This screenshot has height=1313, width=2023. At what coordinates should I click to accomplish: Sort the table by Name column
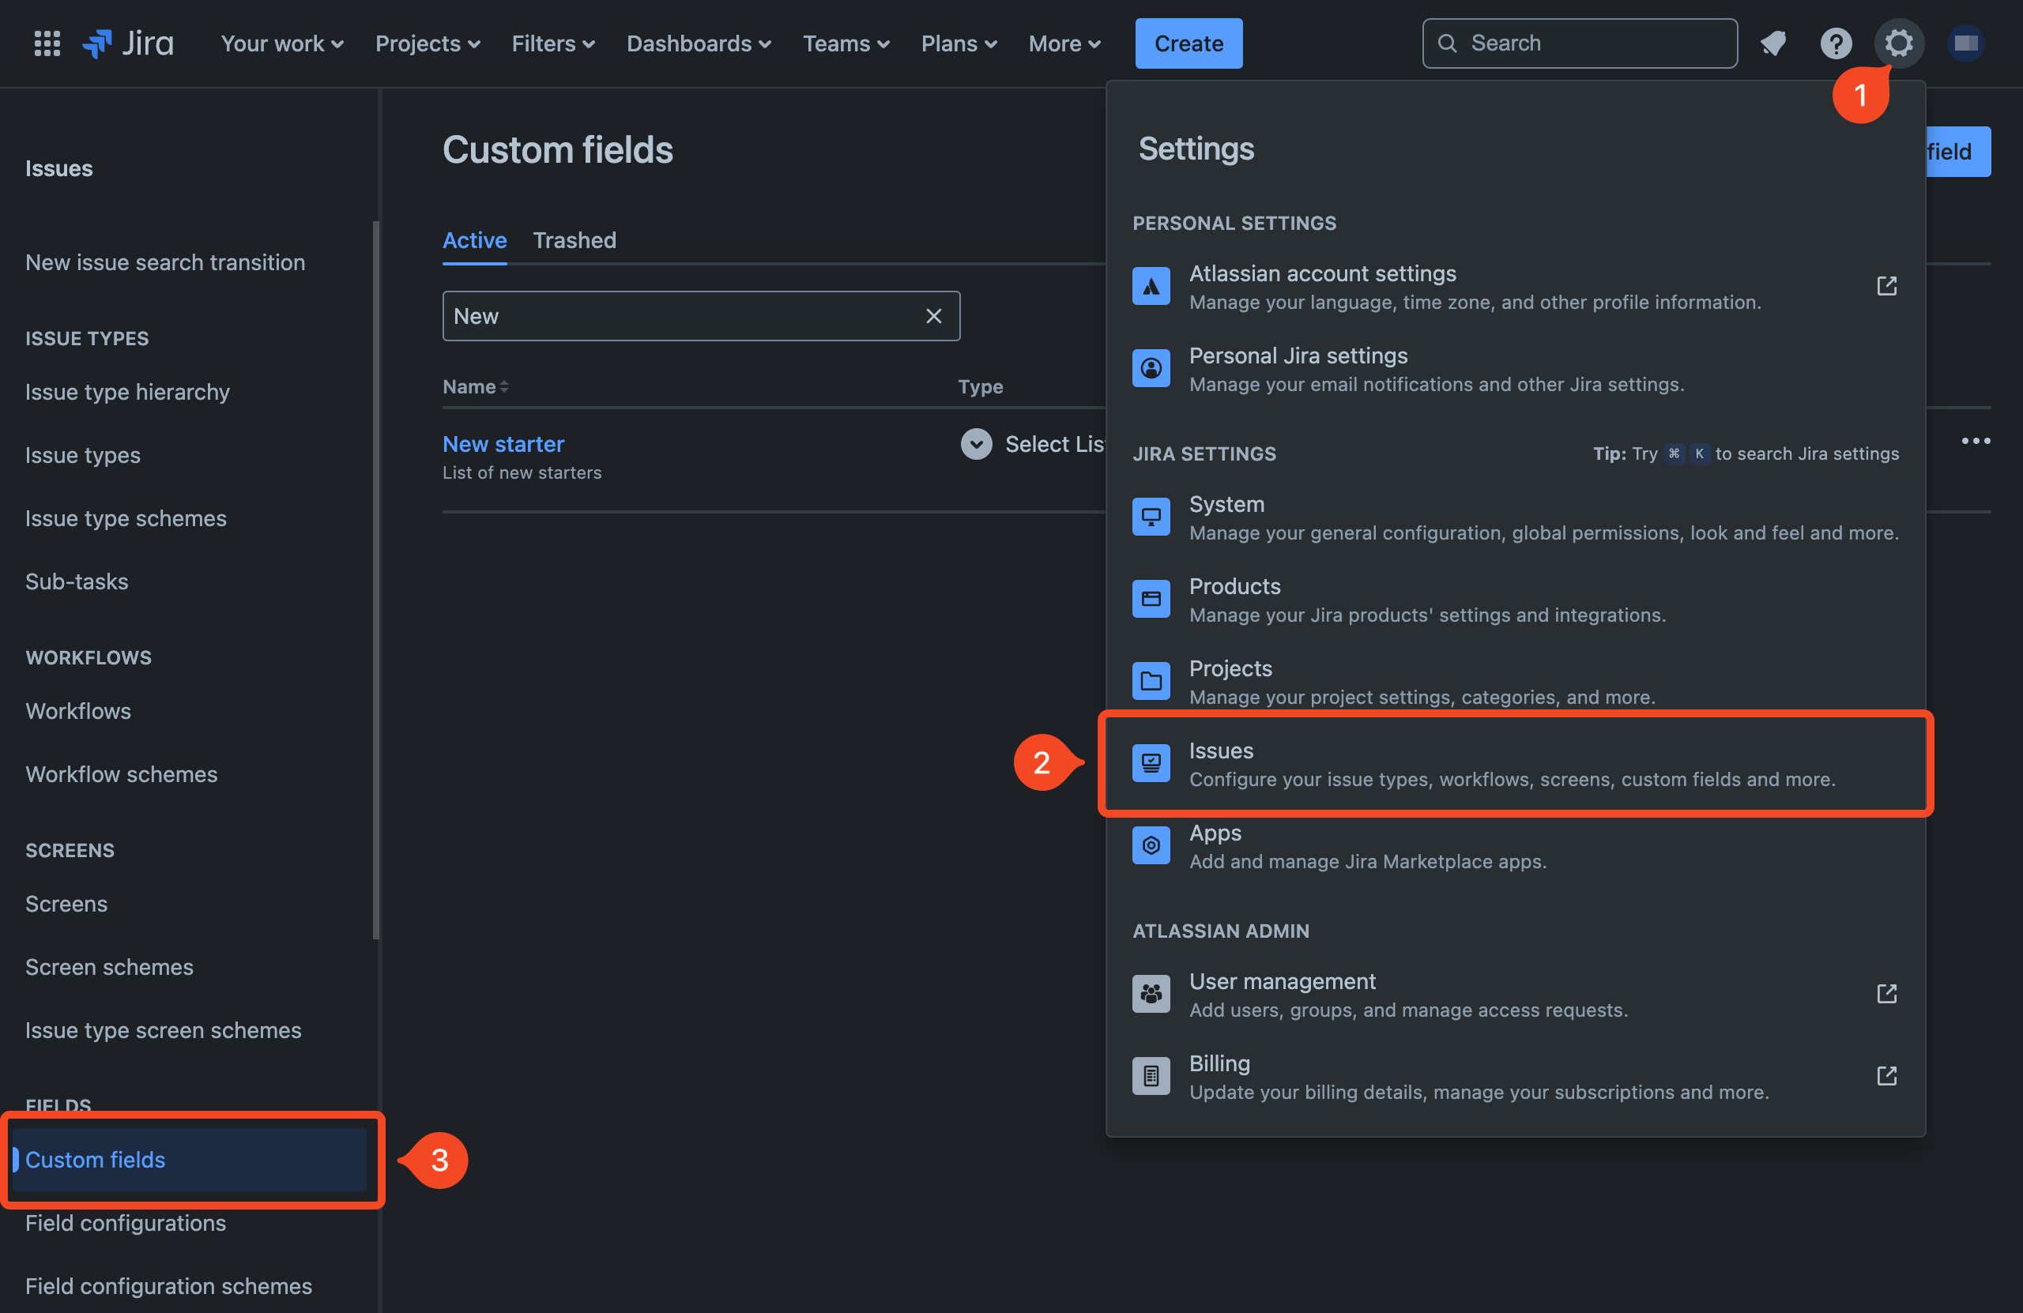point(475,386)
